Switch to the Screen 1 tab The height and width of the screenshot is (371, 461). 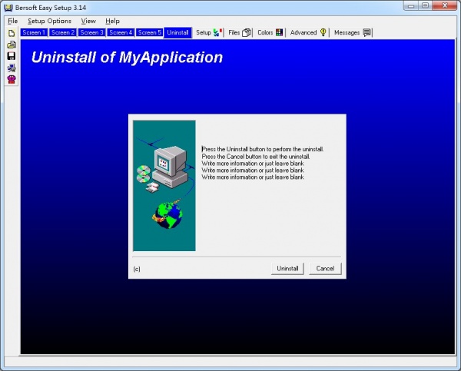point(33,33)
